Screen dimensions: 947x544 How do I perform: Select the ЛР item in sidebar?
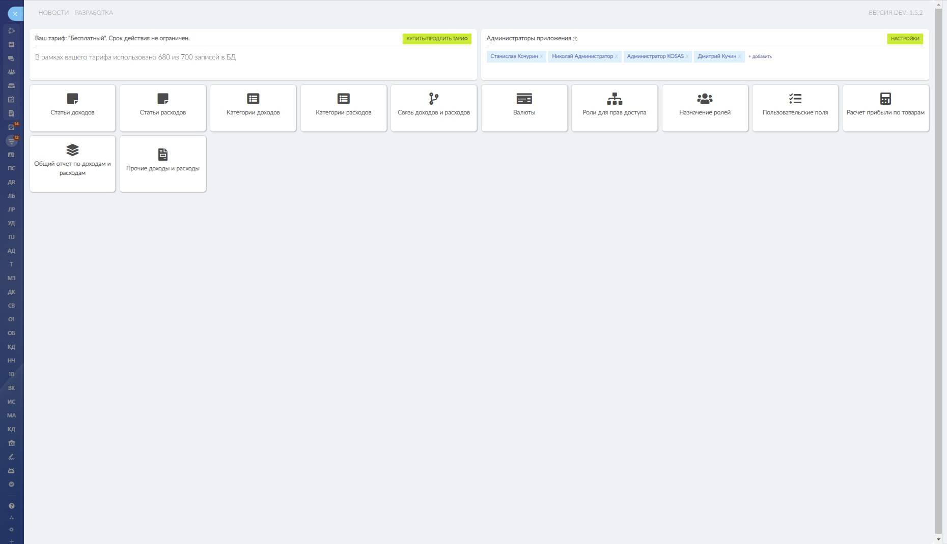tap(11, 209)
